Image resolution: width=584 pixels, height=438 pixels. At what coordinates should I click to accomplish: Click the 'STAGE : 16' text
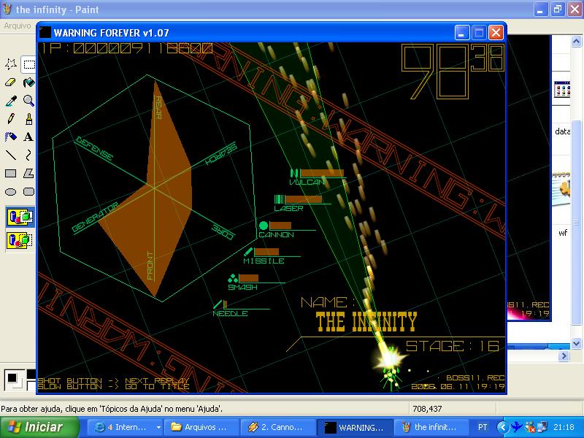tap(453, 346)
